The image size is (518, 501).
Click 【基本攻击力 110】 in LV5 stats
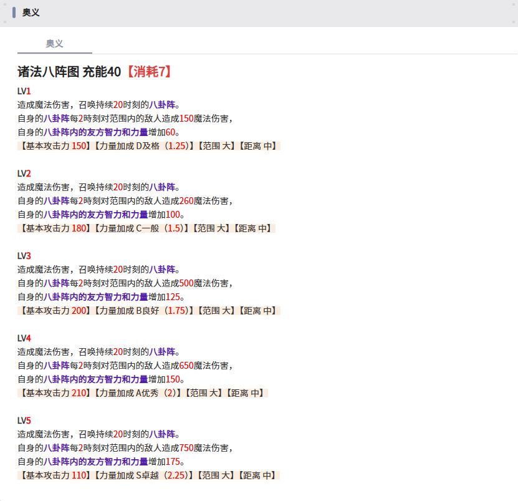(x=54, y=475)
